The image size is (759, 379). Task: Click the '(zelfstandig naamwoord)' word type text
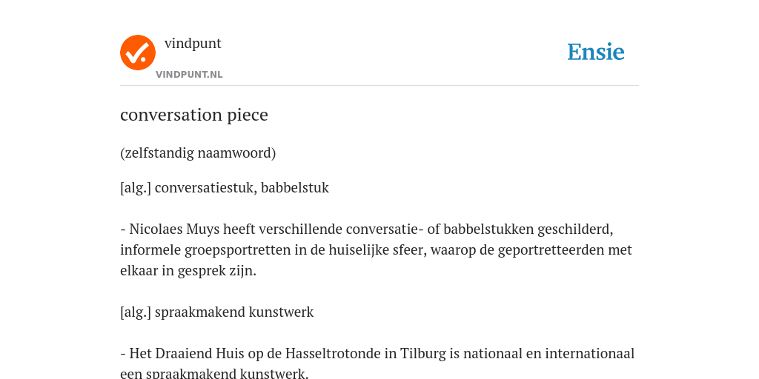click(198, 153)
